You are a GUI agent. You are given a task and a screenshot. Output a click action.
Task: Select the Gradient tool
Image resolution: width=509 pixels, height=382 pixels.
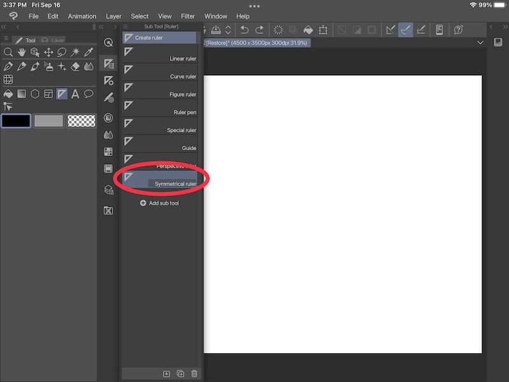click(x=22, y=94)
